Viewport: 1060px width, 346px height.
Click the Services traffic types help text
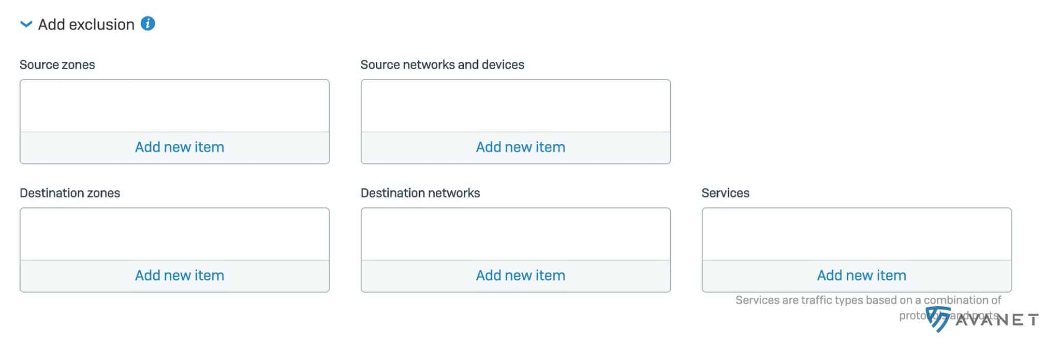(x=868, y=300)
